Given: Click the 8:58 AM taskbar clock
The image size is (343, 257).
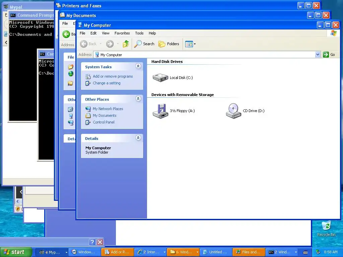Looking at the screenshot, I should (331, 252).
